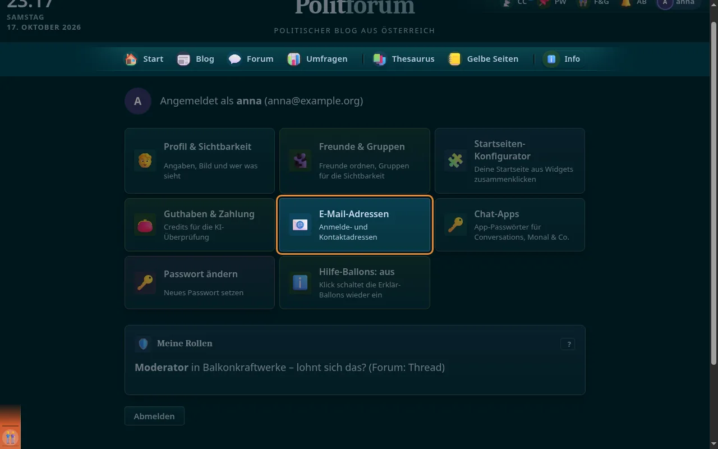Open Passwort ändern tile
718x449 pixels.
[200, 283]
